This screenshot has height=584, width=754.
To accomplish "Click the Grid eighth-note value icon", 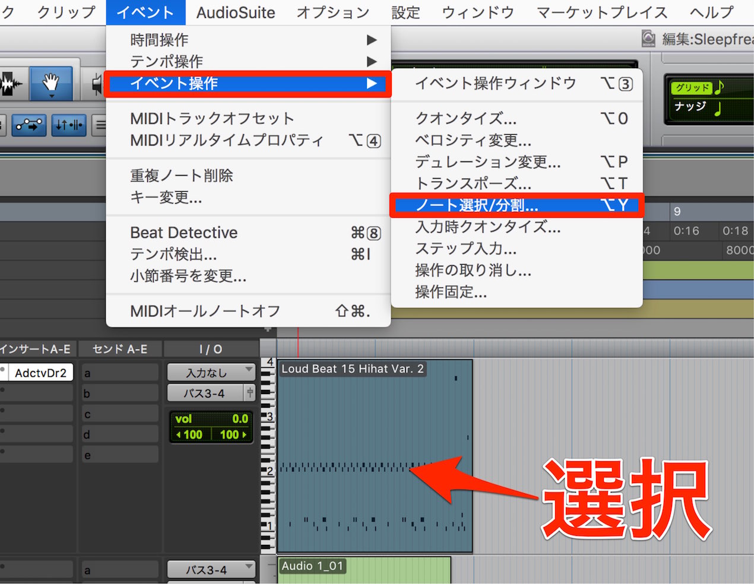I will coord(720,87).
